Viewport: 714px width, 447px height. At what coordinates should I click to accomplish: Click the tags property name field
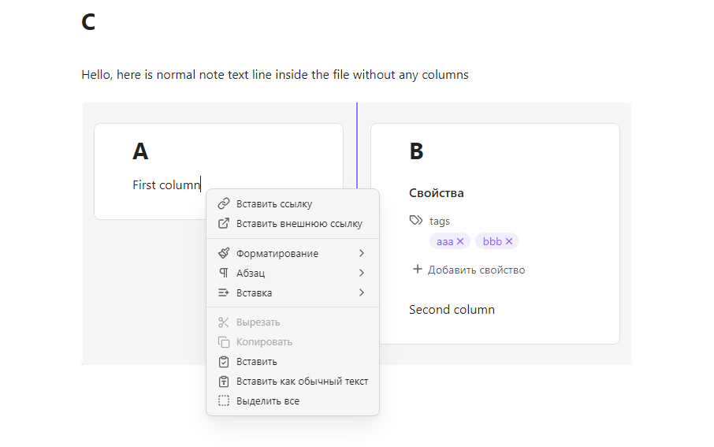(440, 222)
